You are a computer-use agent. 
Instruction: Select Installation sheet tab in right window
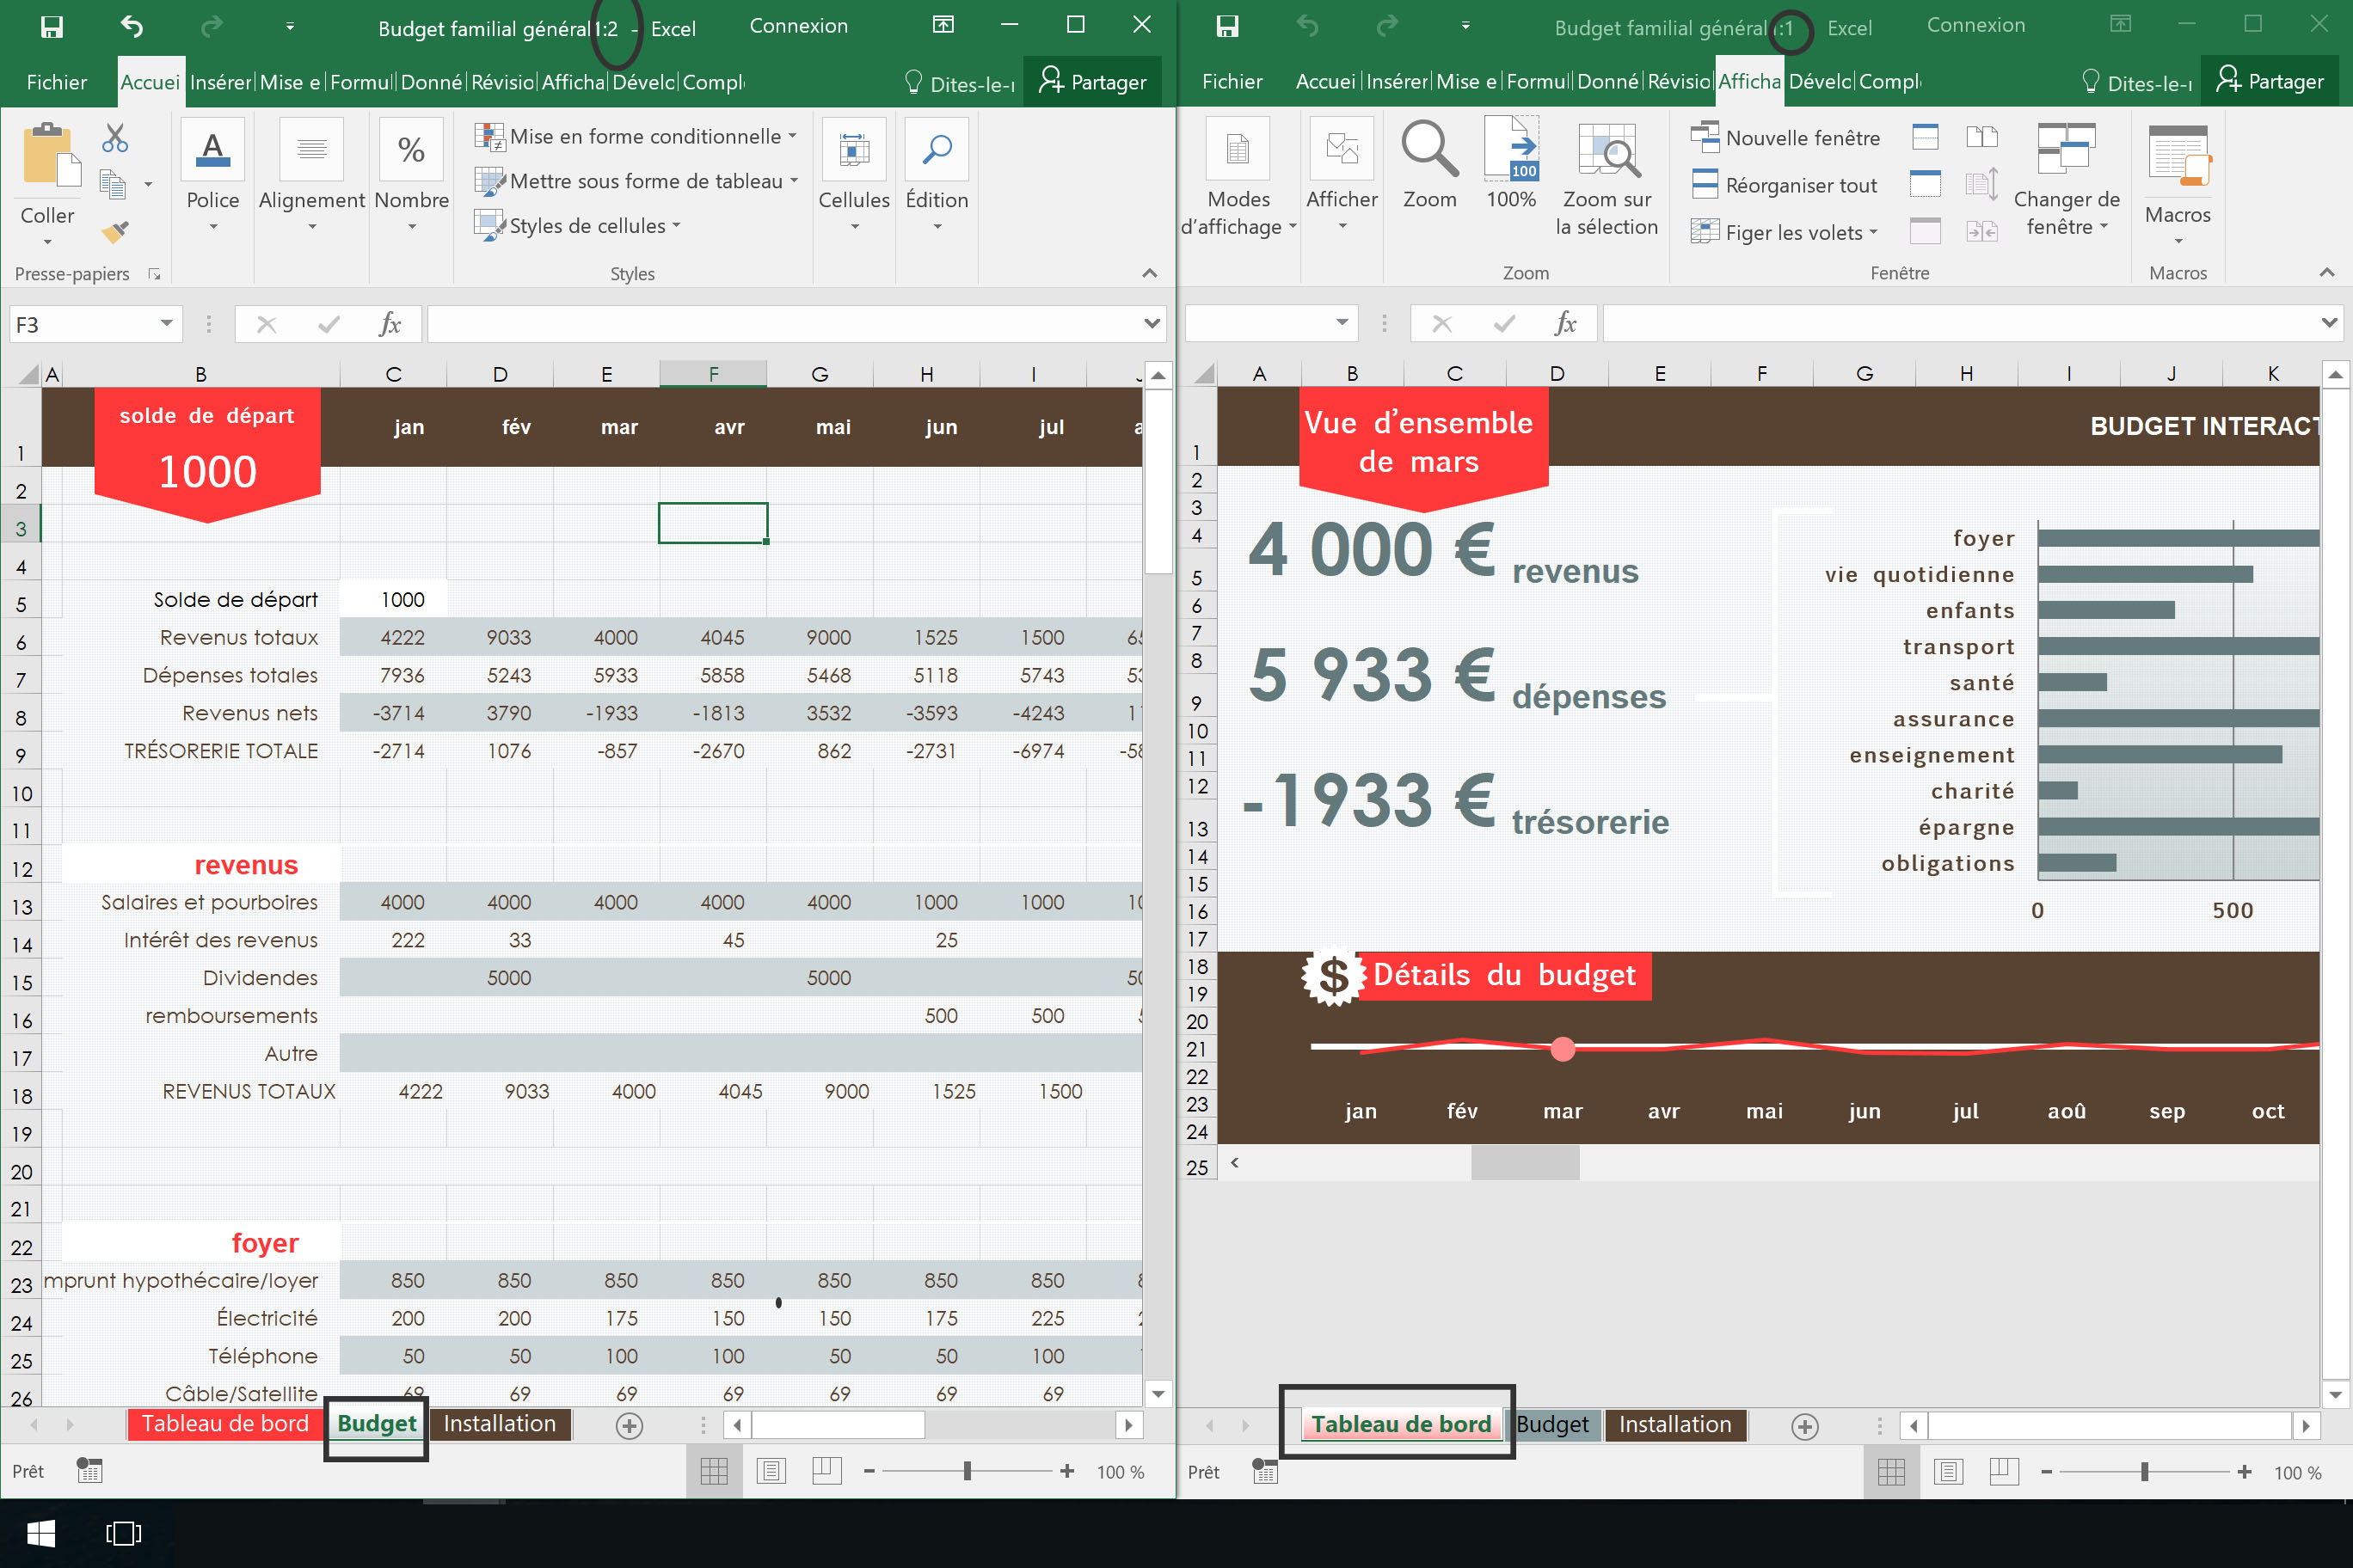(1674, 1424)
